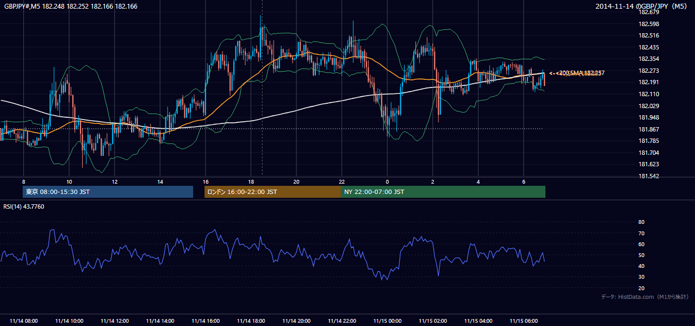The height and width of the screenshot is (326, 695).
Task: Click RSI scale value 50
Action: click(641, 255)
